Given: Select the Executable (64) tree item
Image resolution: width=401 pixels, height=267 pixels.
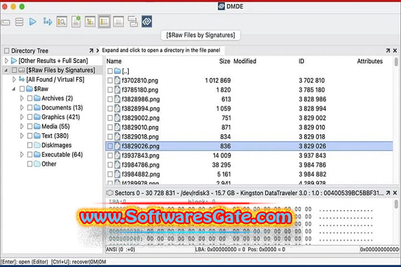Looking at the screenshot, I should click(x=62, y=155).
